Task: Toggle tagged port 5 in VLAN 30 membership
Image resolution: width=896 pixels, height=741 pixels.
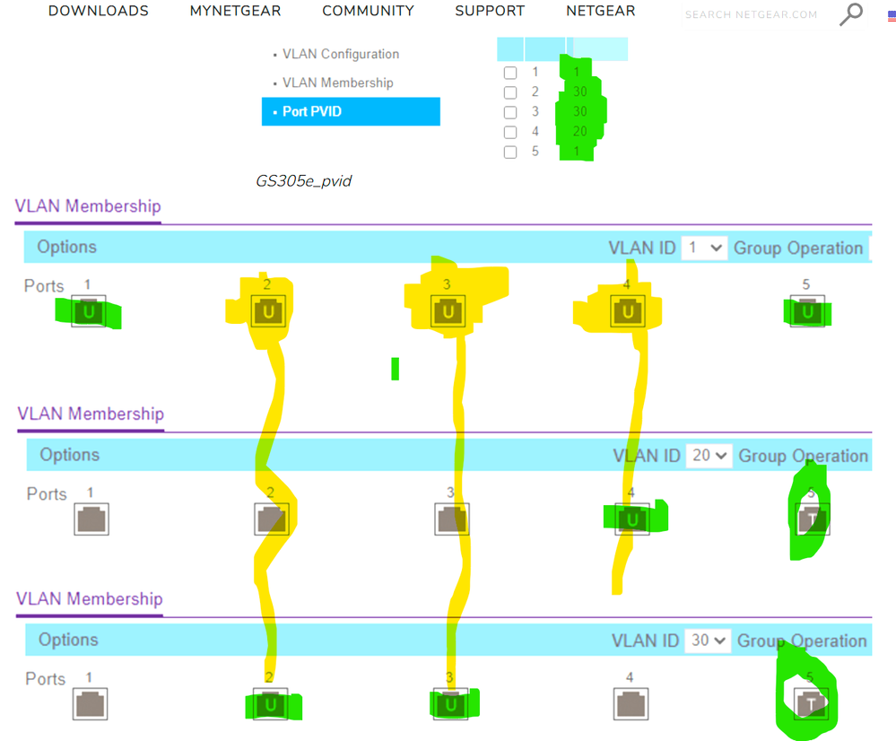Action: 811,704
